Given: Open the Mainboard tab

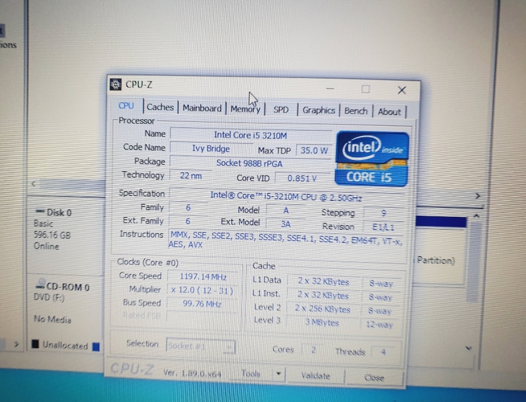Looking at the screenshot, I should [x=202, y=108].
